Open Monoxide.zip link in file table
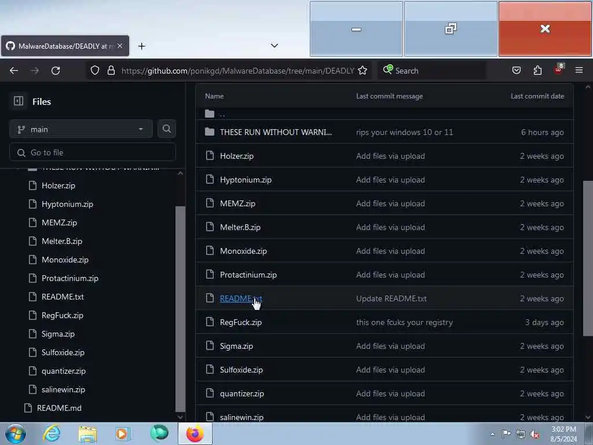Screen dimensions: 593x445 244,251
